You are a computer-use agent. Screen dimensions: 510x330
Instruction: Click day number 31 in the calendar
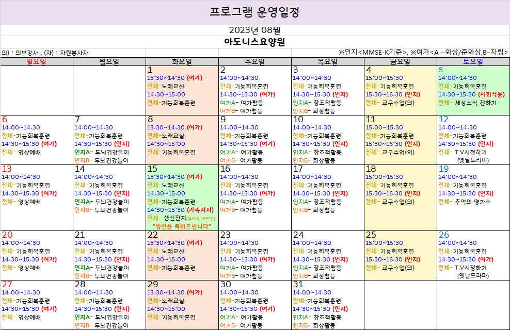[x=298, y=285]
